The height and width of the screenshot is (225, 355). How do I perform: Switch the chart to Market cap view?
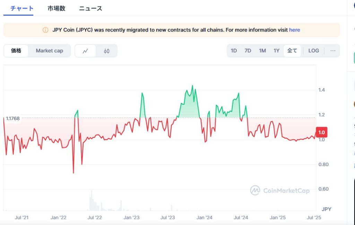click(x=49, y=51)
